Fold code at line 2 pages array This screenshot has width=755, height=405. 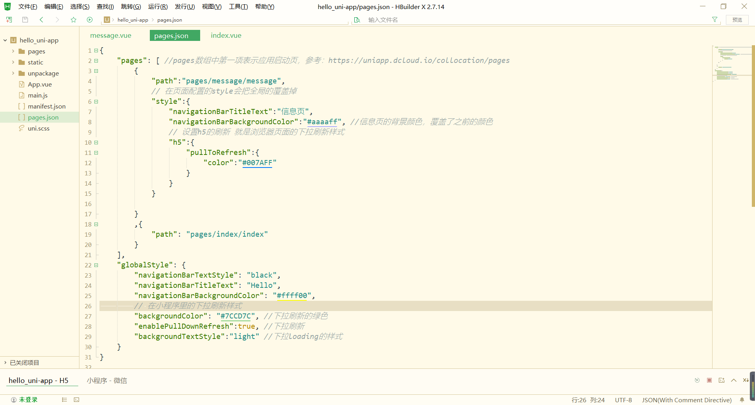coord(96,61)
